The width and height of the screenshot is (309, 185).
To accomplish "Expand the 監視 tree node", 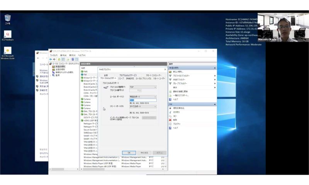I will [x=51, y=75].
